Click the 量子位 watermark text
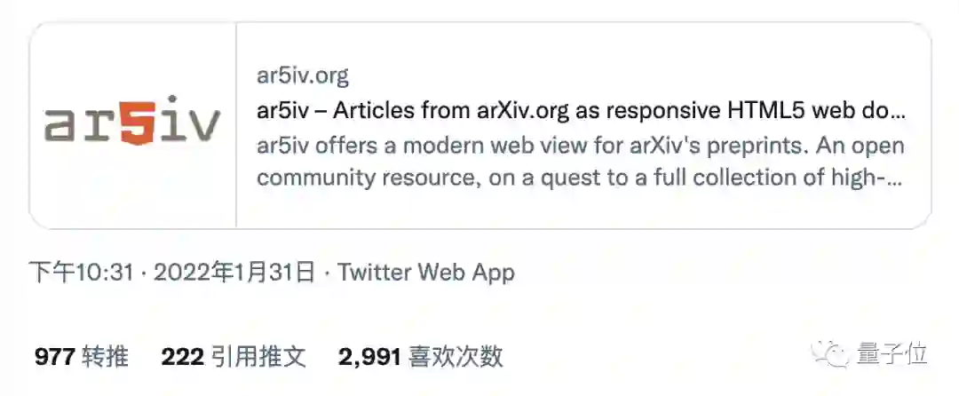 [x=892, y=354]
